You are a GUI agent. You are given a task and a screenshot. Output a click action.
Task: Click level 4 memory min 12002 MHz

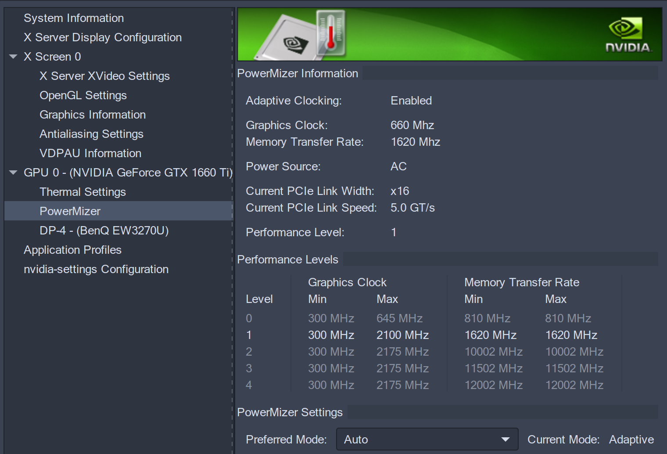[x=493, y=385]
